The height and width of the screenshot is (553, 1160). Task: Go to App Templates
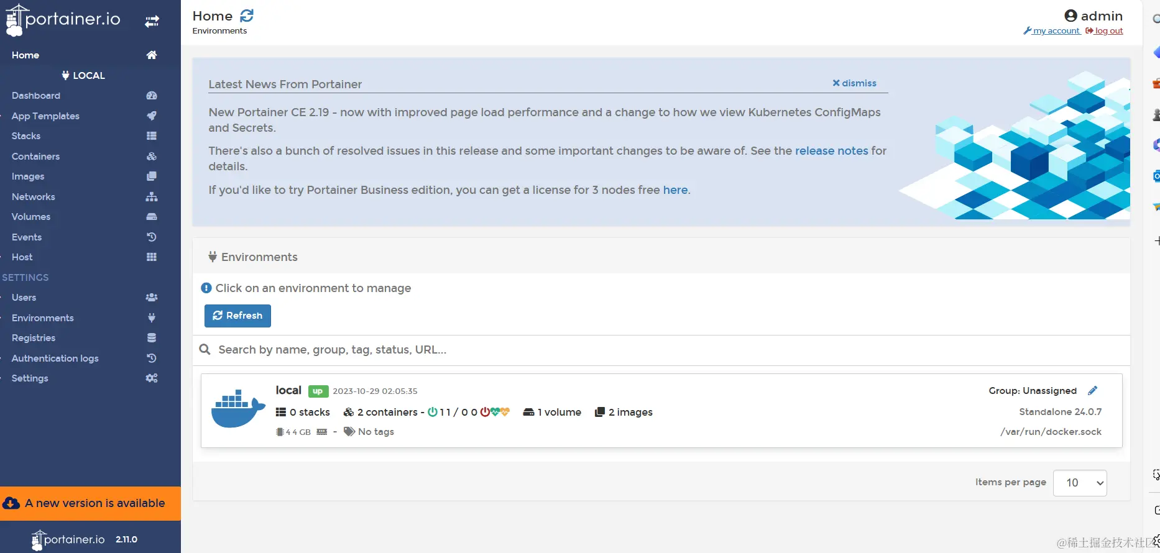pyautogui.click(x=45, y=116)
